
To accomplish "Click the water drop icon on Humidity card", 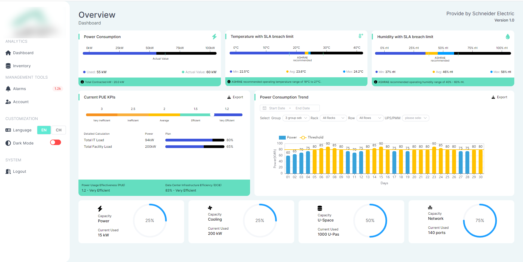I will pos(507,36).
